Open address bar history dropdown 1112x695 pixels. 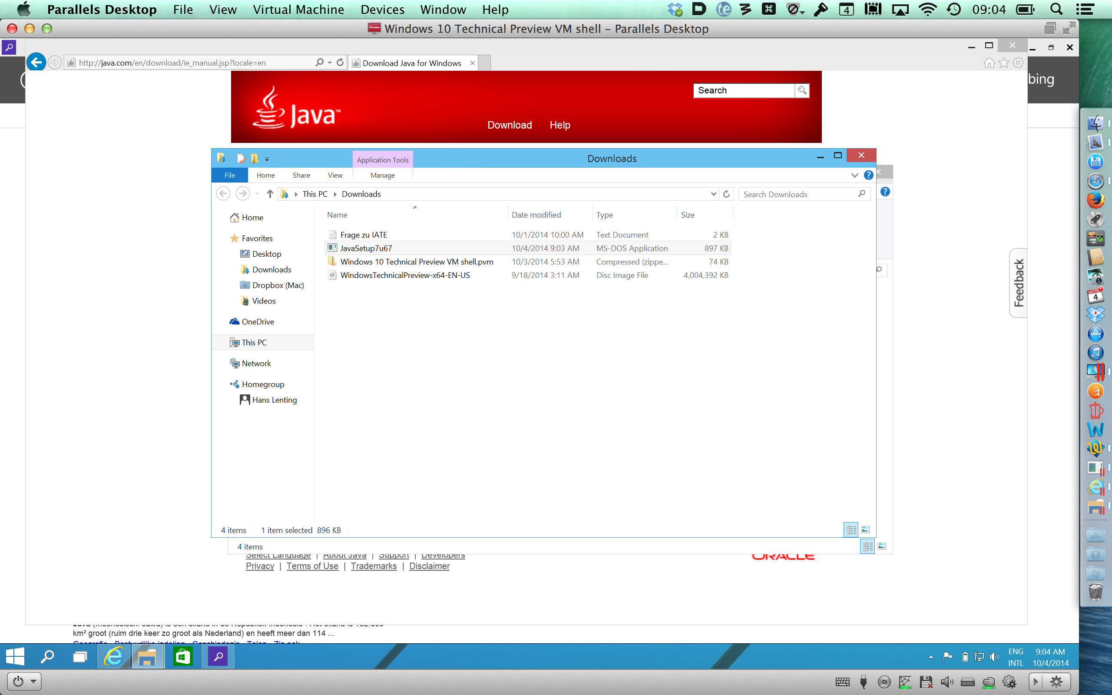tap(714, 194)
